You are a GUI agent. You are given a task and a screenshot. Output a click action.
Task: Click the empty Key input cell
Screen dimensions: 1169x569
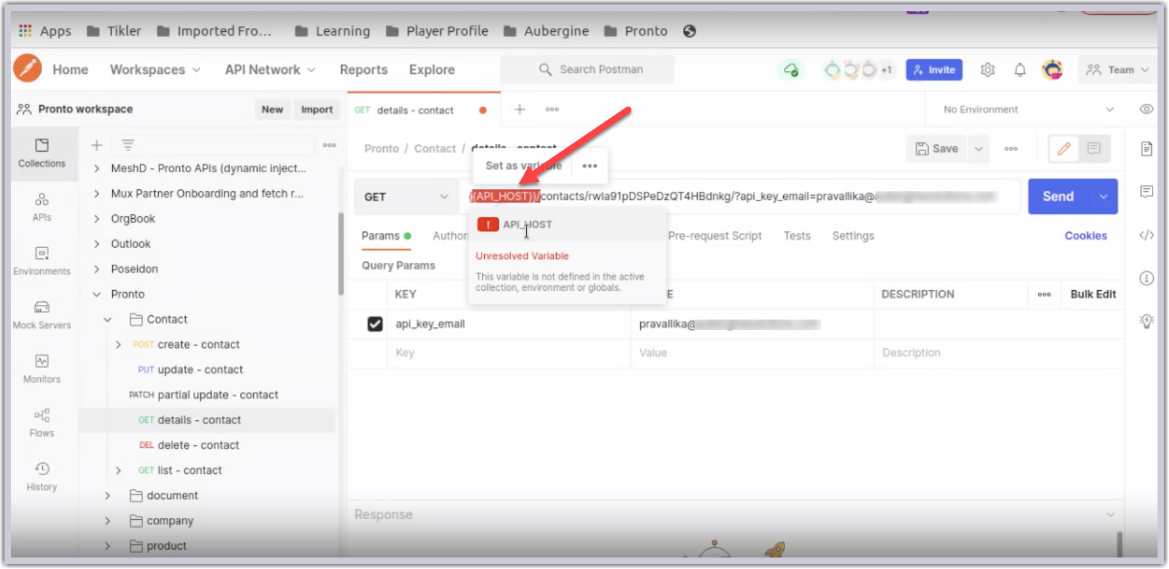(x=508, y=353)
